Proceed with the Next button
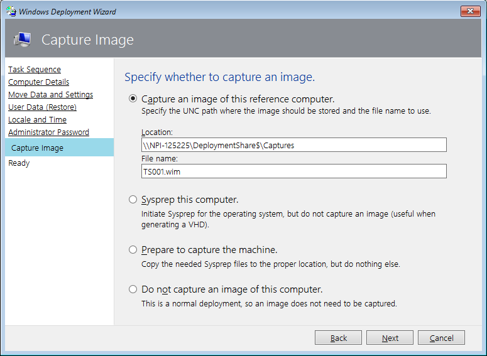This screenshot has width=487, height=356. point(390,338)
